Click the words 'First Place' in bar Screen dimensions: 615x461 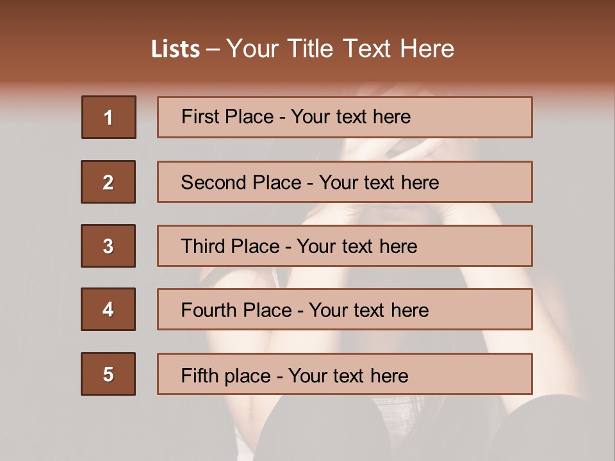[227, 117]
